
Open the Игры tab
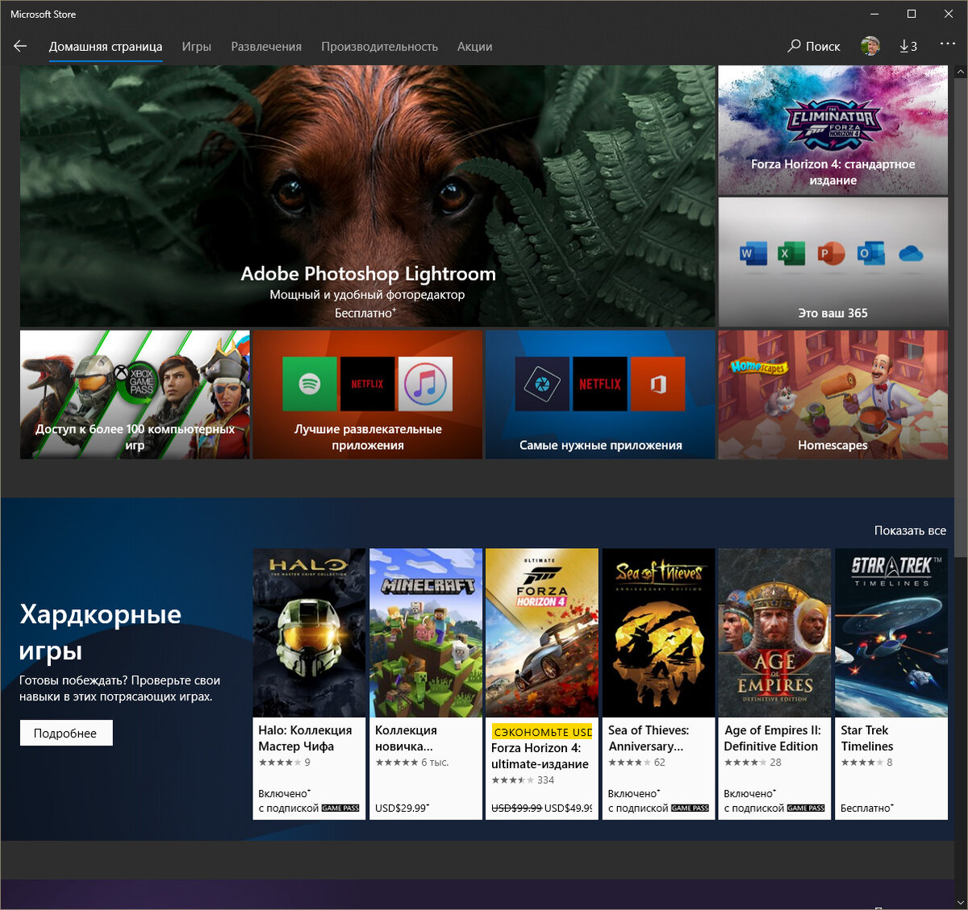[x=196, y=47]
